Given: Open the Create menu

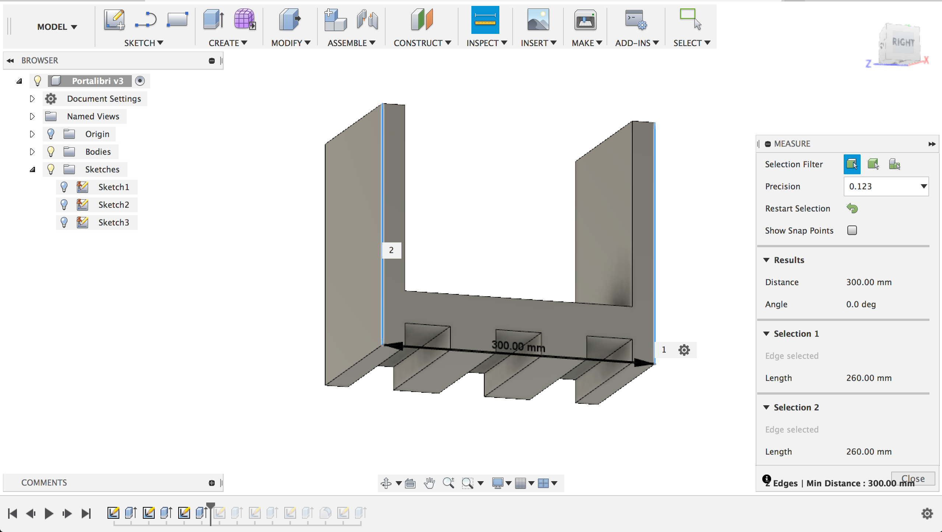Looking at the screenshot, I should (x=226, y=43).
